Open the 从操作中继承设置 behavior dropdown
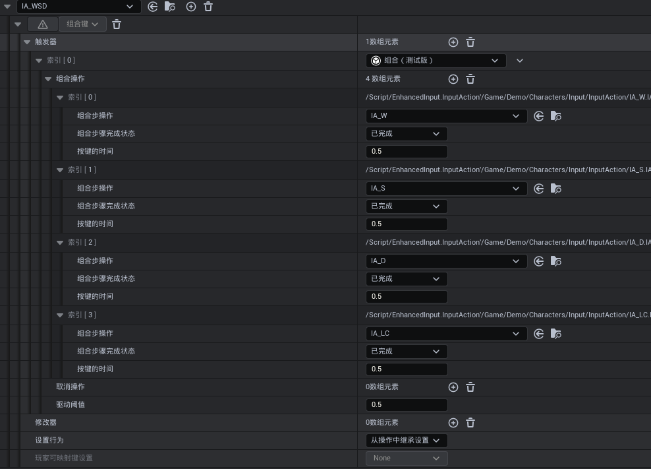The image size is (651, 469). 407,441
